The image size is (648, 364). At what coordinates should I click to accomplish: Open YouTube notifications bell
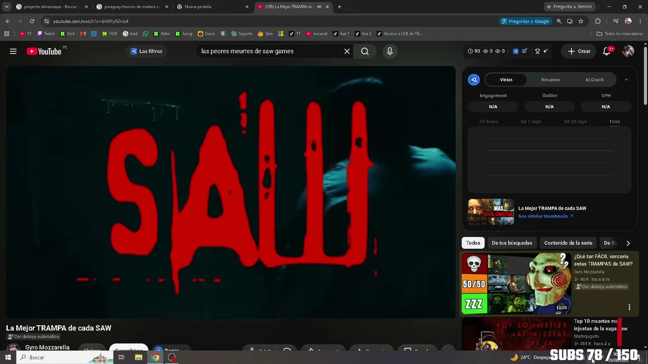tap(606, 51)
